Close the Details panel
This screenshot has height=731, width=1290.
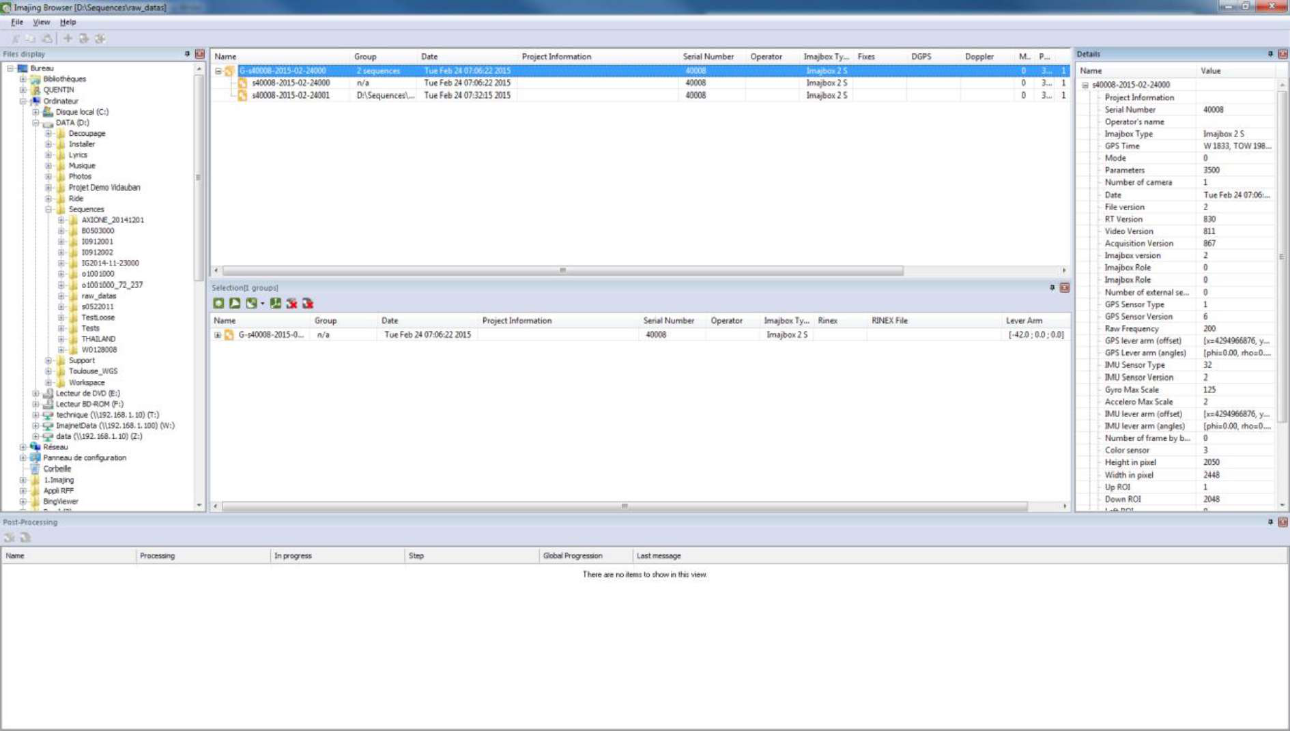1282,54
